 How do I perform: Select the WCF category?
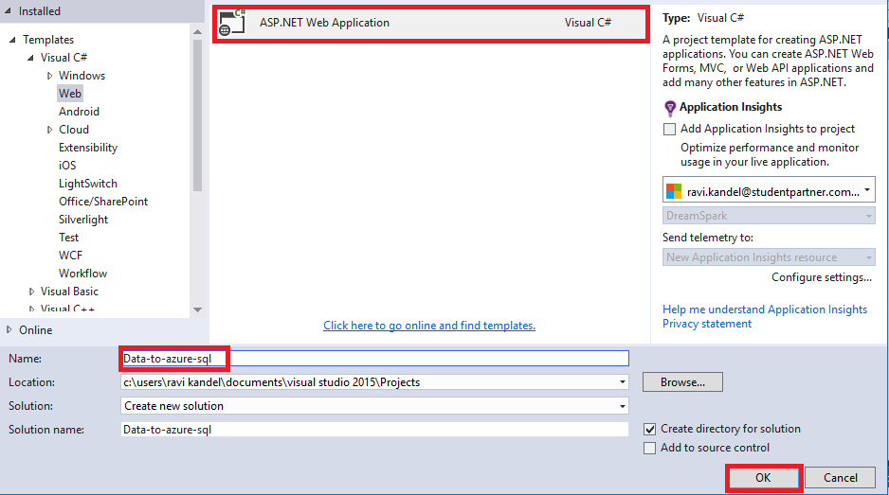click(70, 256)
